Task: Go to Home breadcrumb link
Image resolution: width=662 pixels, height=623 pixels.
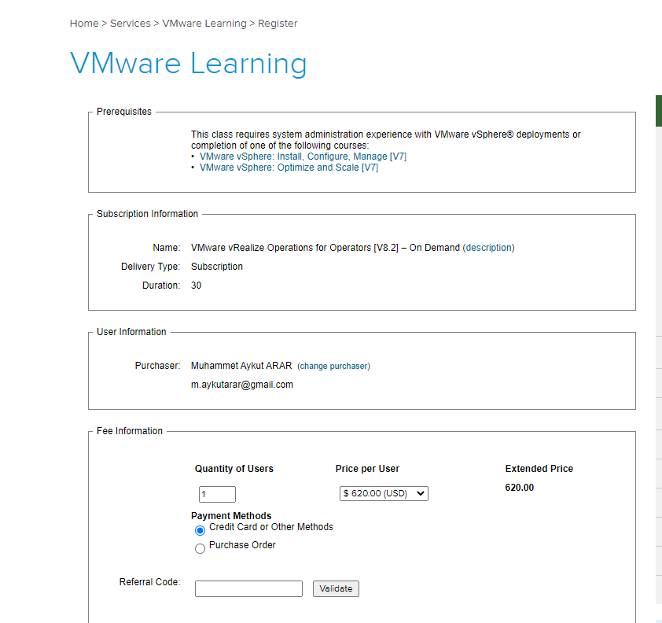Action: 84,24
